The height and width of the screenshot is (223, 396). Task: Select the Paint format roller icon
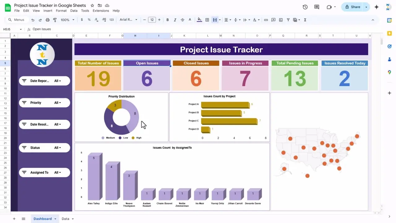[x=55, y=20]
